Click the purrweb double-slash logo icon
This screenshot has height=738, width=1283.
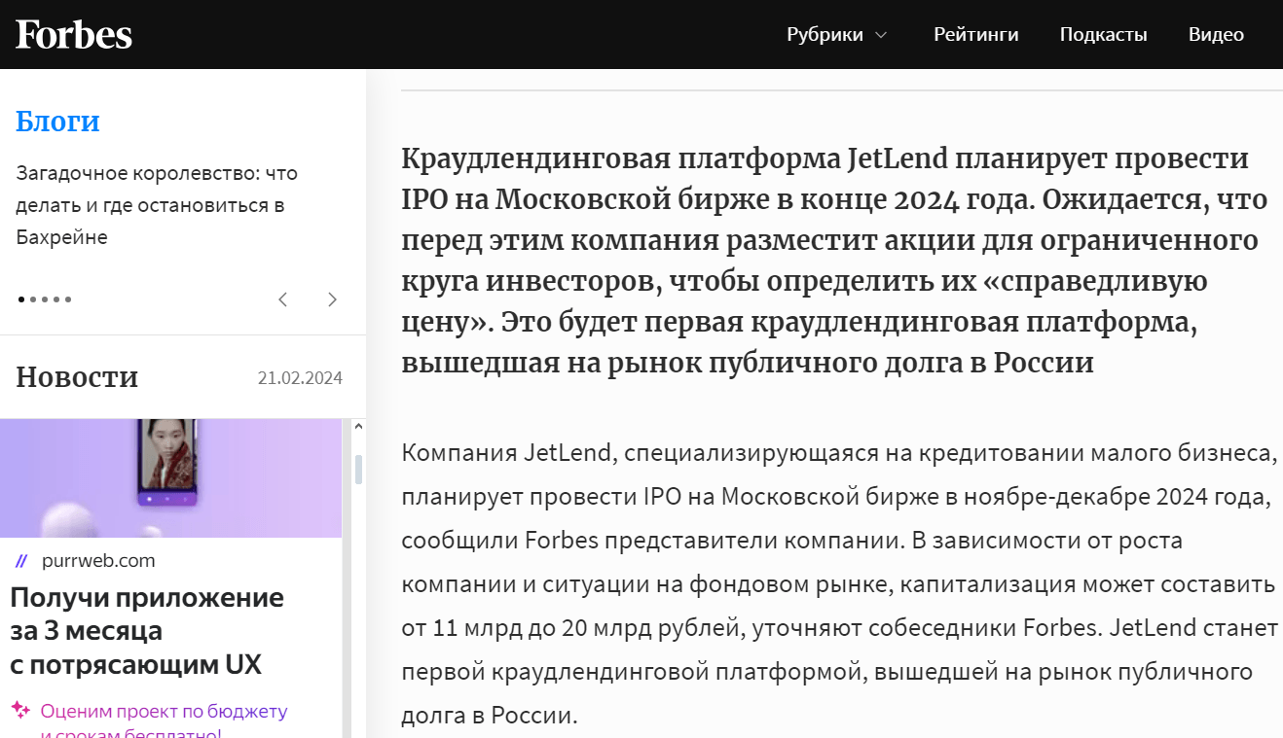click(21, 561)
